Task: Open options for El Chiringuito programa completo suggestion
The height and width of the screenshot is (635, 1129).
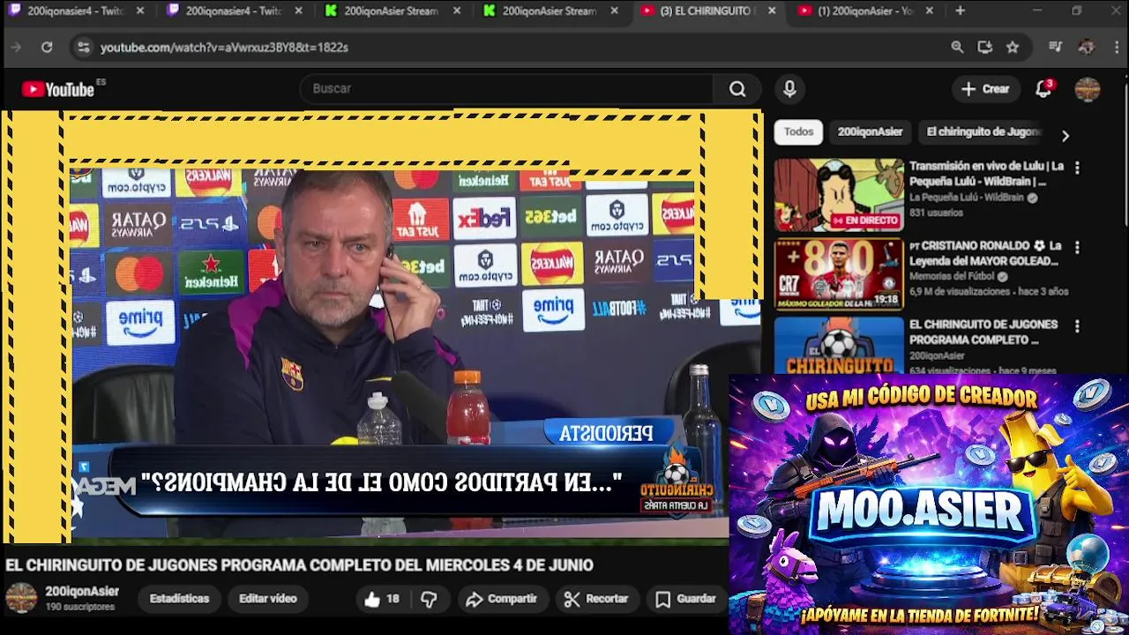Action: pyautogui.click(x=1077, y=326)
